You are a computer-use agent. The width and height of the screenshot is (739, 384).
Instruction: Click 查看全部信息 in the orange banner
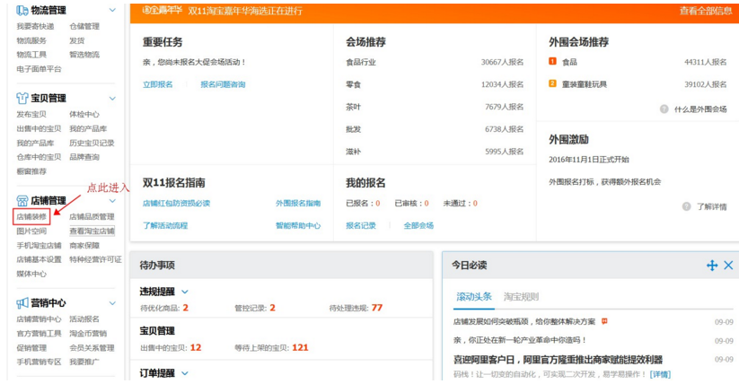click(x=706, y=11)
